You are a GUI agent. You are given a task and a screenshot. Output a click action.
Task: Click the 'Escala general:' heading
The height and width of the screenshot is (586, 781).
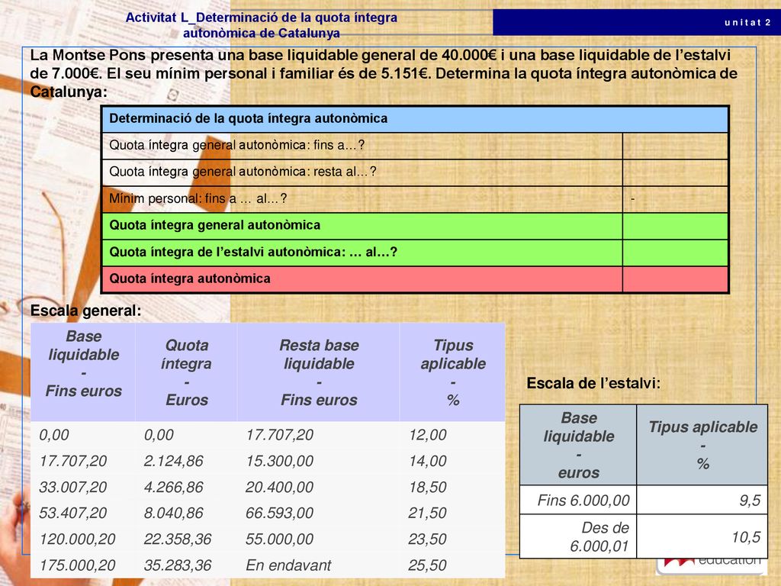[85, 311]
